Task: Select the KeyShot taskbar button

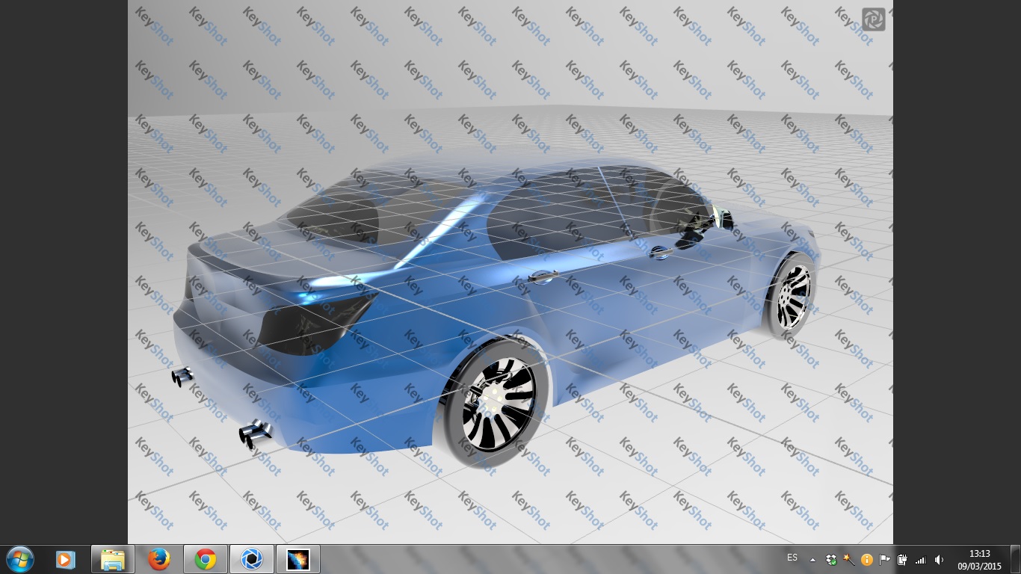Action: click(x=251, y=559)
